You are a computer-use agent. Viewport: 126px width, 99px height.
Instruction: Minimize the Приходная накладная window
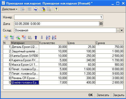(113, 3)
